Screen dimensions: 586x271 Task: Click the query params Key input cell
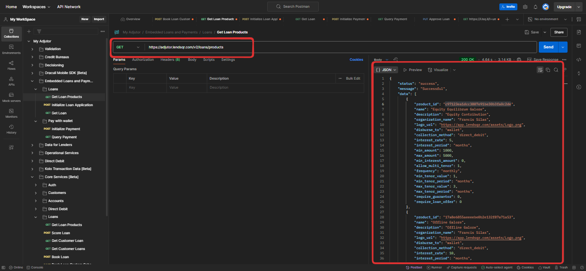pyautogui.click(x=147, y=87)
